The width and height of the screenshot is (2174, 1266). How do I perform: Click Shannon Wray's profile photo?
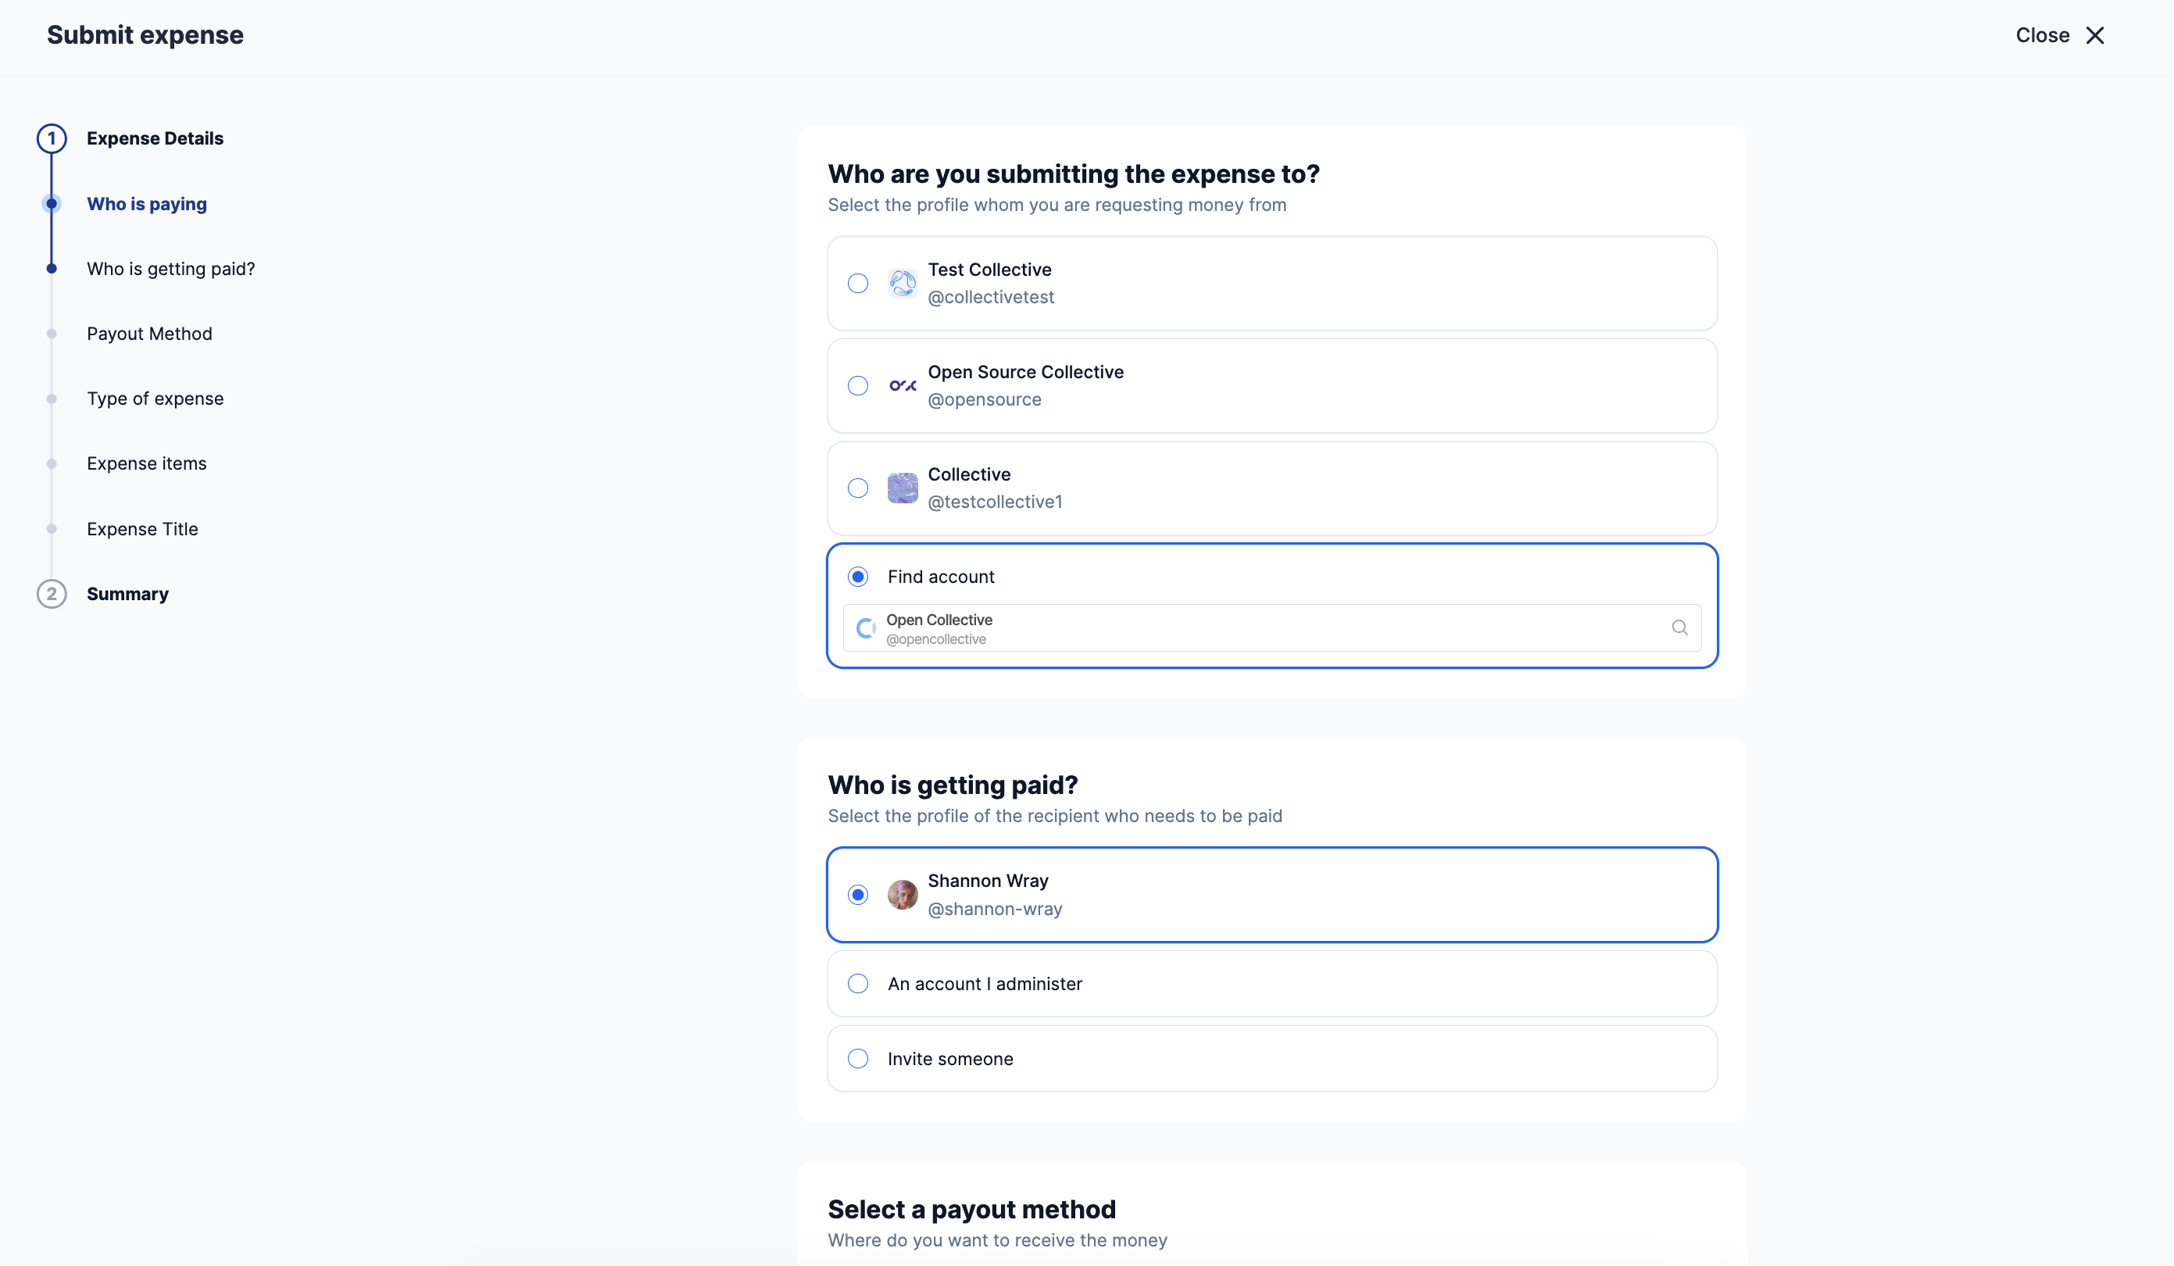(903, 894)
